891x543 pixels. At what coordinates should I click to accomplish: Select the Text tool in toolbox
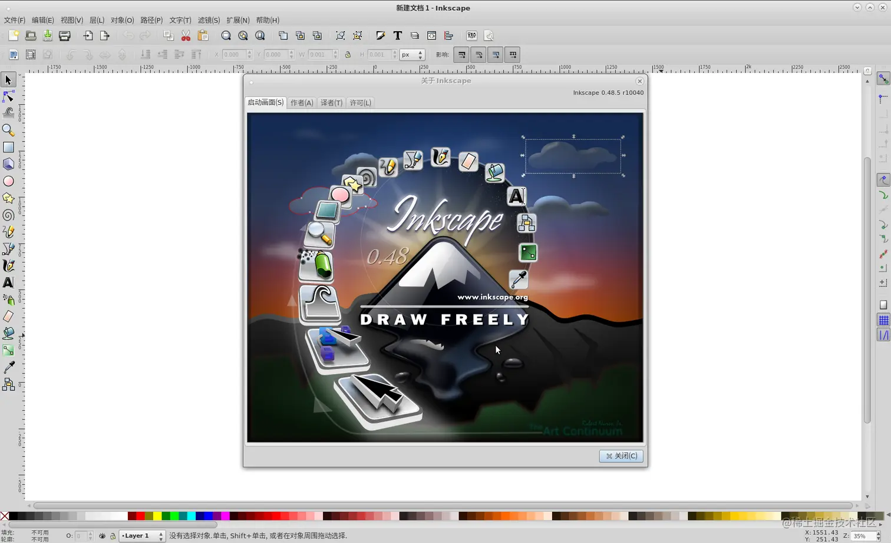(x=8, y=283)
